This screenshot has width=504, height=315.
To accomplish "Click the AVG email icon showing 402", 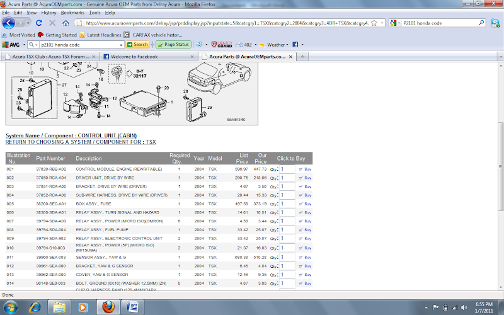I will pyautogui.click(x=244, y=45).
